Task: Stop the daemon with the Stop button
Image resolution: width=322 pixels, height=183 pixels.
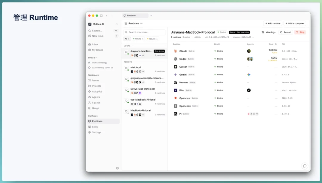Action: point(300,32)
